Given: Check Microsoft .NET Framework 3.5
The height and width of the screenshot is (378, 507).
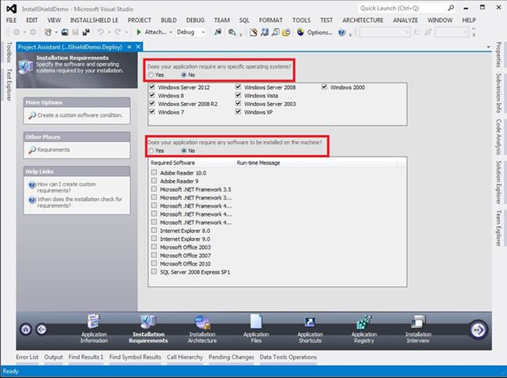Looking at the screenshot, I should [x=154, y=189].
